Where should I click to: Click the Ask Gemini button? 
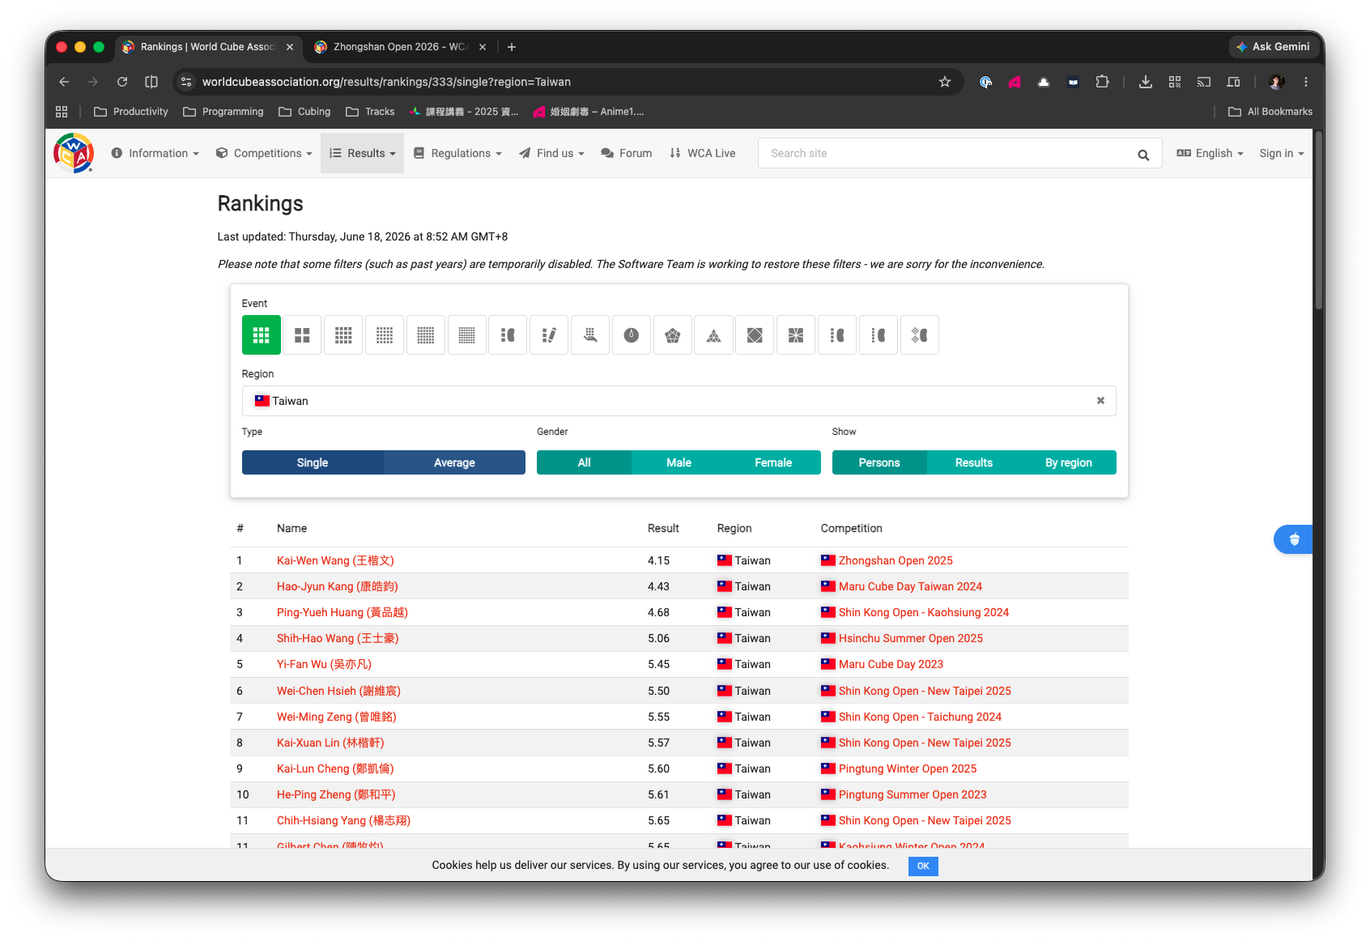(x=1273, y=47)
